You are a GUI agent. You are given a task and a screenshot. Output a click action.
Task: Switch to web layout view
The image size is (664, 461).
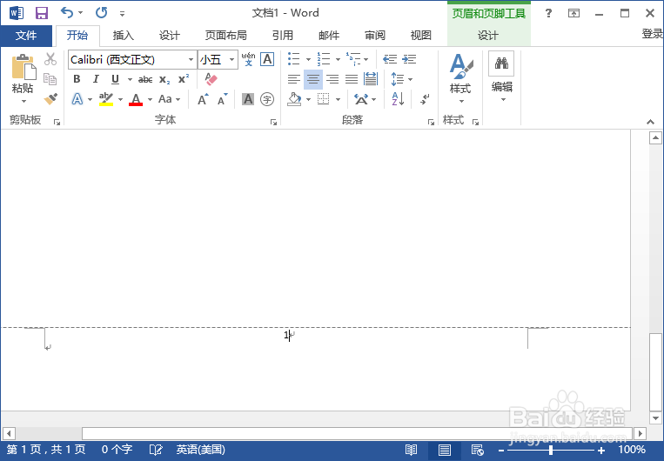pyautogui.click(x=478, y=450)
